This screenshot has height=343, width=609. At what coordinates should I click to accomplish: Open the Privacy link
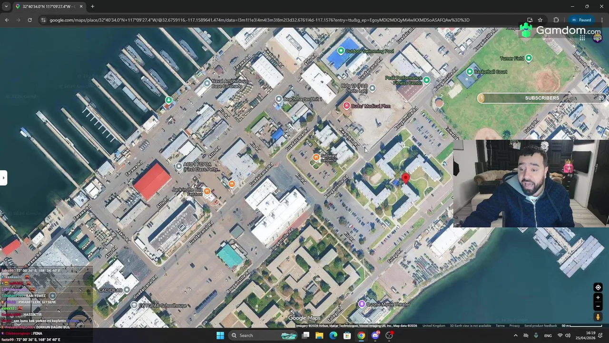[514, 326]
